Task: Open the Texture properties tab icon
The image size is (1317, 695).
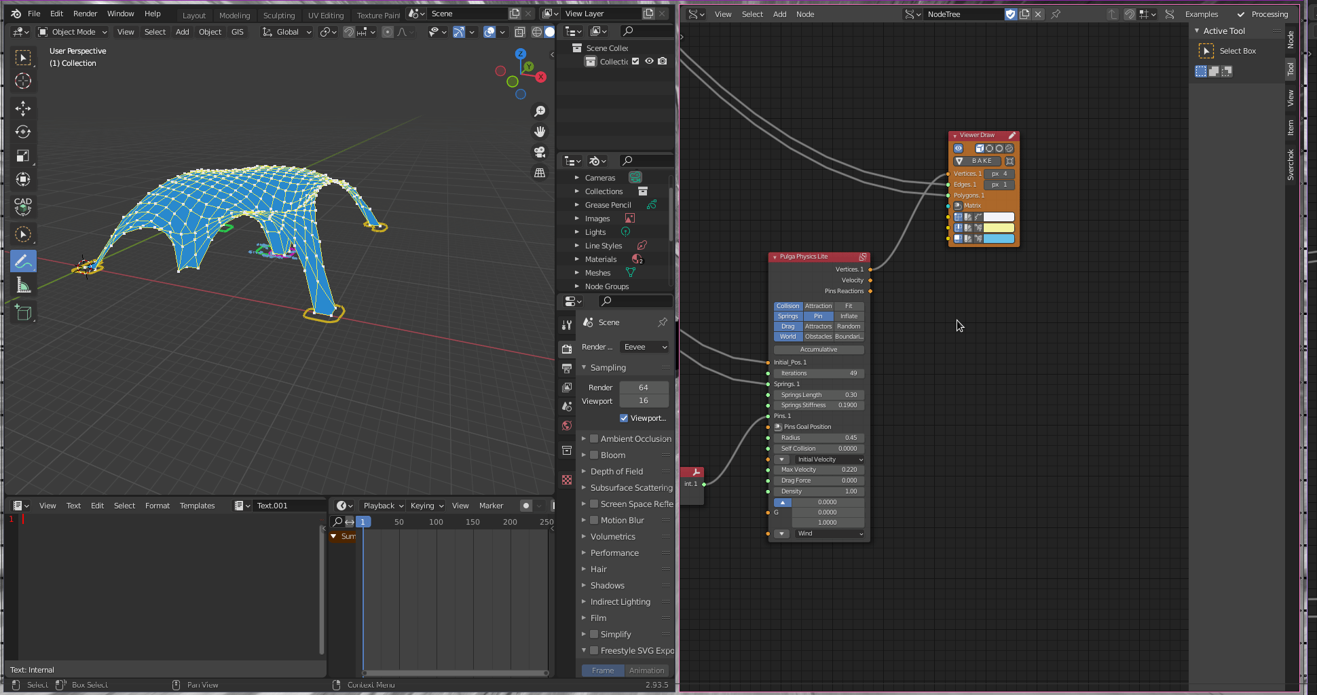Action: [567, 480]
